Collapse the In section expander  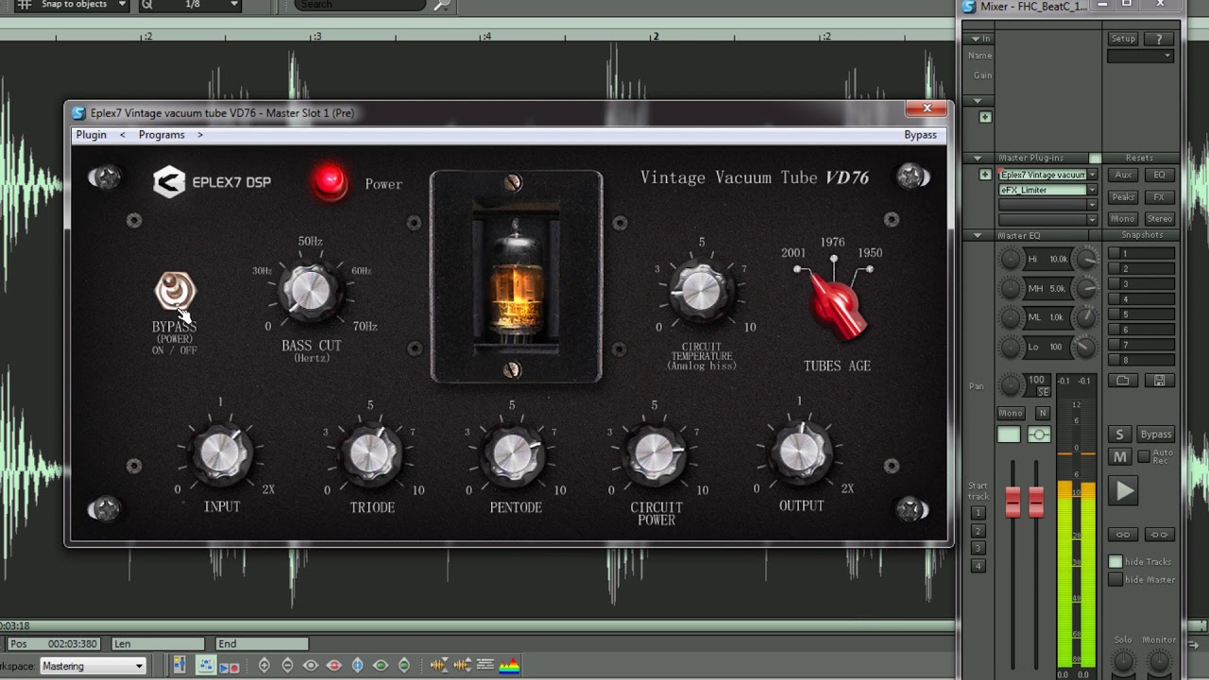978,39
